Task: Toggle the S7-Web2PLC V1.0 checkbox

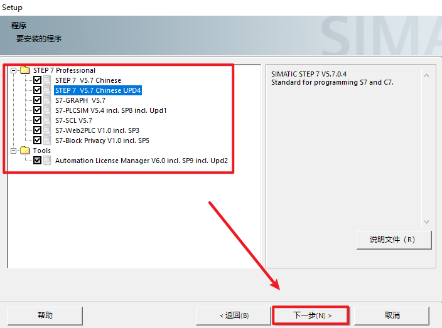Action: (37, 130)
